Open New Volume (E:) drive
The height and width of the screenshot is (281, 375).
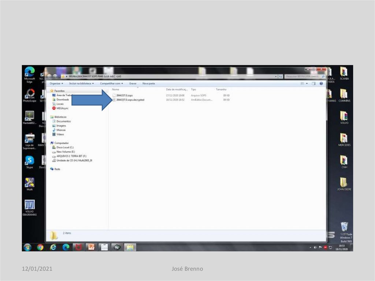point(64,152)
